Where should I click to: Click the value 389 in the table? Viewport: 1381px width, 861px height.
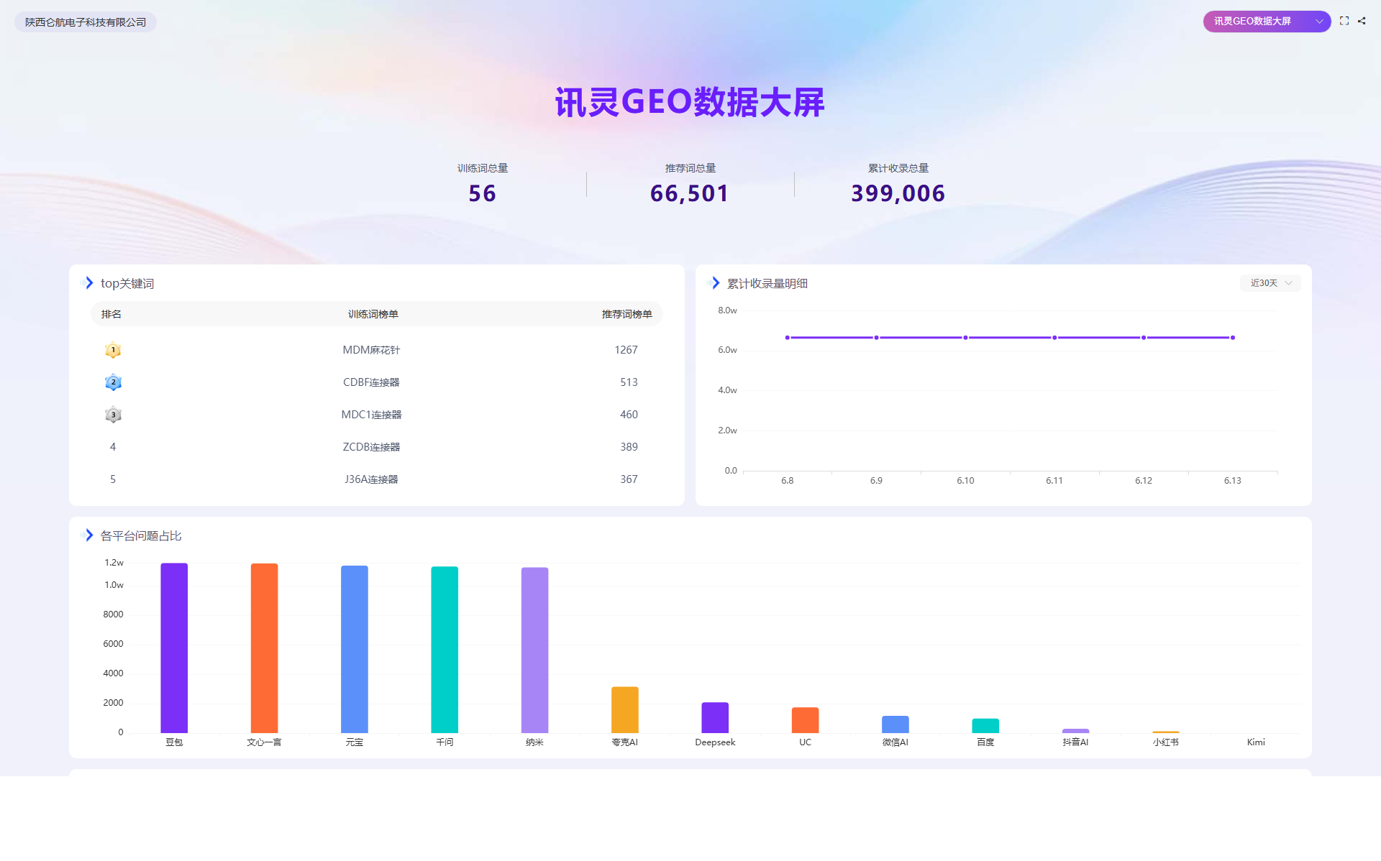629,447
